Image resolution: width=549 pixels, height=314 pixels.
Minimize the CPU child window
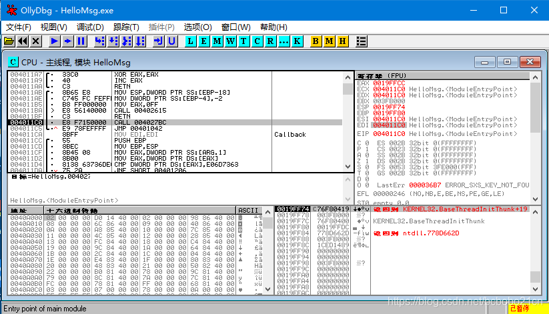click(485, 62)
